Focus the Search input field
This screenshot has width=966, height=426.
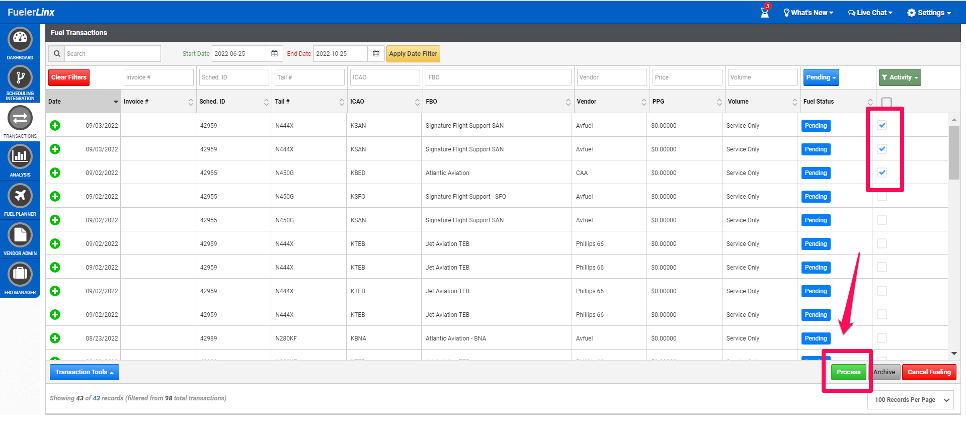(x=113, y=53)
